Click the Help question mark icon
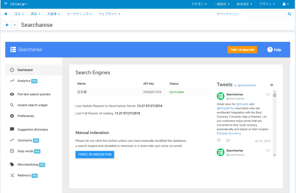The height and width of the screenshot is (193, 296). point(270,50)
